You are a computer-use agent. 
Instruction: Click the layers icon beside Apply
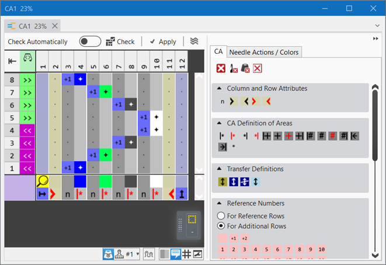[194, 41]
